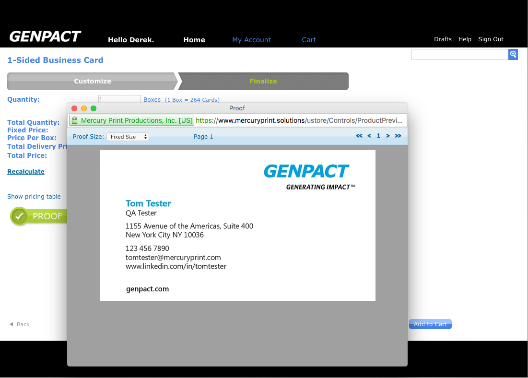
Task: Click the Recalculate link
Action: 26,172
